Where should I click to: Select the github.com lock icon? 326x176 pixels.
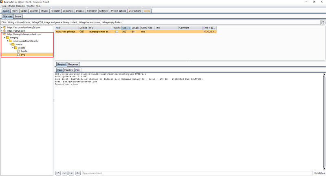pyautogui.click(x=4, y=30)
